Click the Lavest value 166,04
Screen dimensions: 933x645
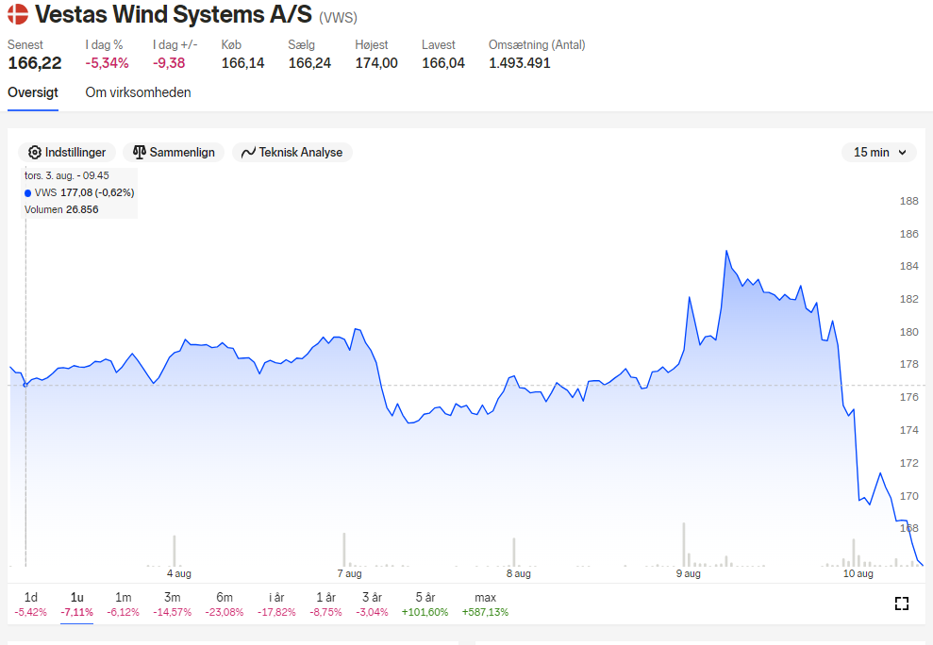(x=443, y=63)
